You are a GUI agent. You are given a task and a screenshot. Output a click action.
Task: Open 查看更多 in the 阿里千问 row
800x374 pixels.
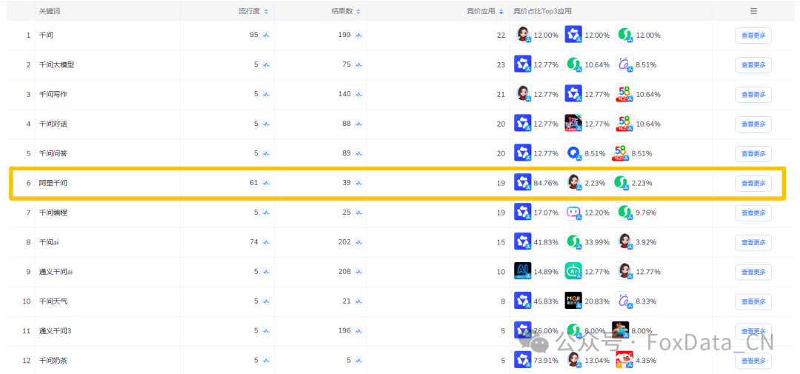[753, 184]
